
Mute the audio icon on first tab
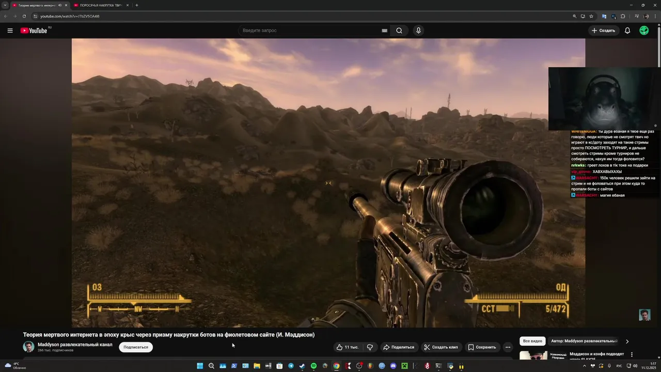pos(60,5)
